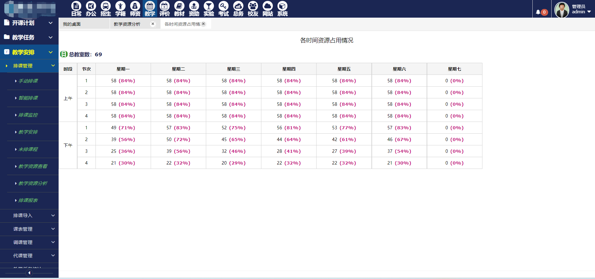This screenshot has width=595, height=279.
Task: Open the 校友 module icon
Action: pos(253,9)
